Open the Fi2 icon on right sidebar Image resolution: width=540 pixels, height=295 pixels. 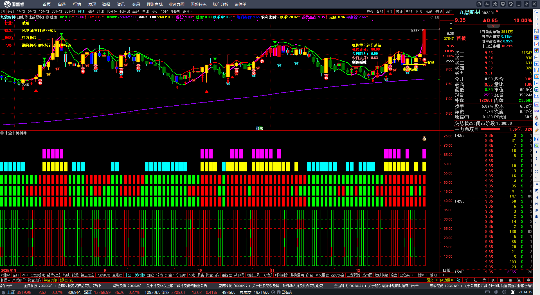tap(537, 83)
